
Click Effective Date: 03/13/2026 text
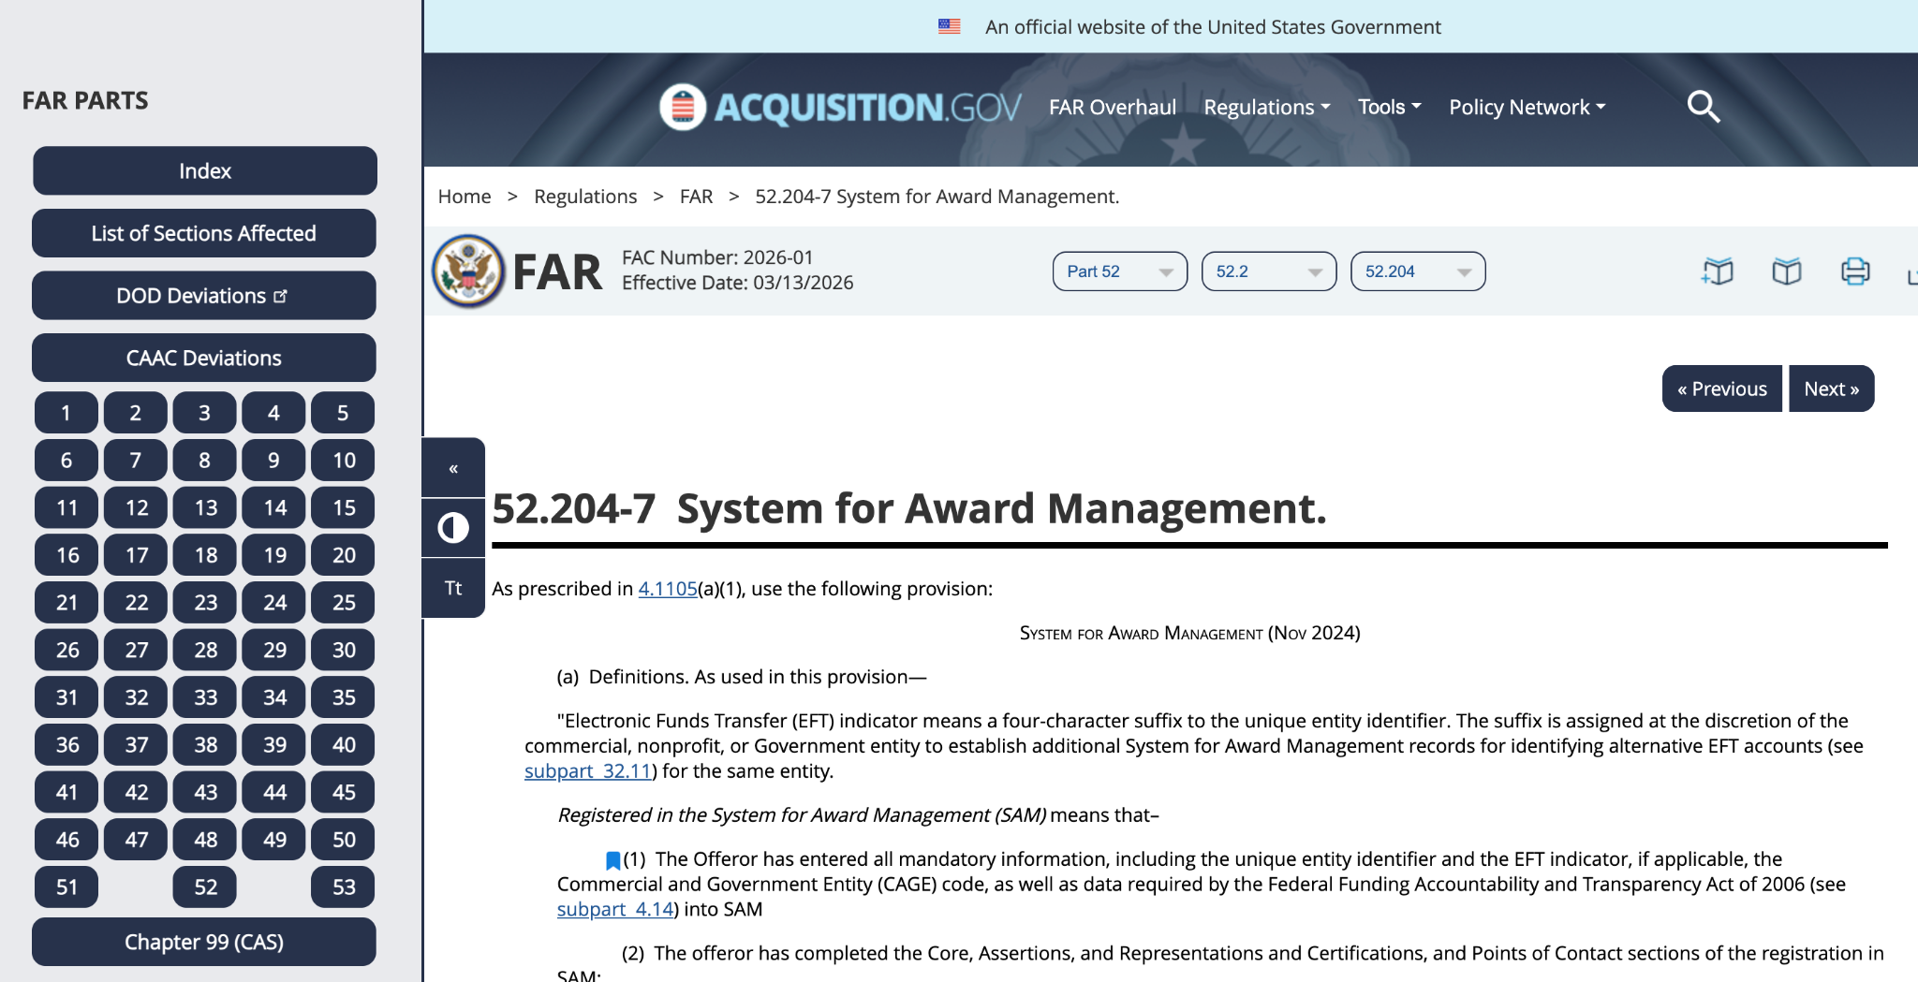[738, 283]
